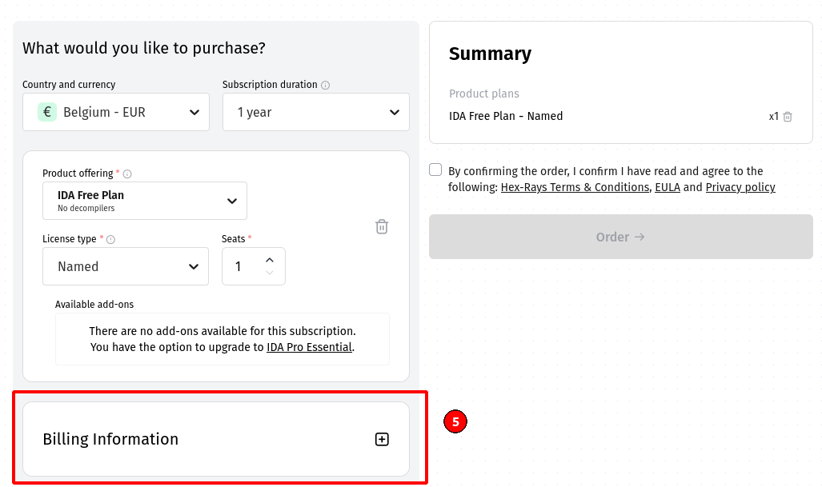This screenshot has width=822, height=487.
Task: Open the Privacy policy link
Action: tap(740, 187)
